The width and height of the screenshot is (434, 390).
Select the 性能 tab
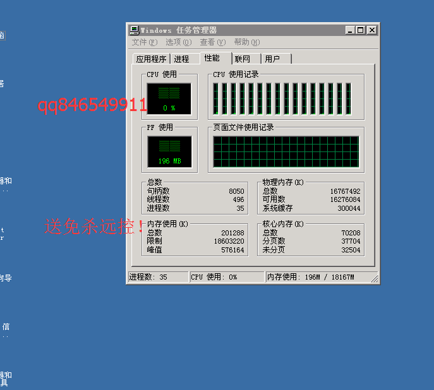[216, 58]
